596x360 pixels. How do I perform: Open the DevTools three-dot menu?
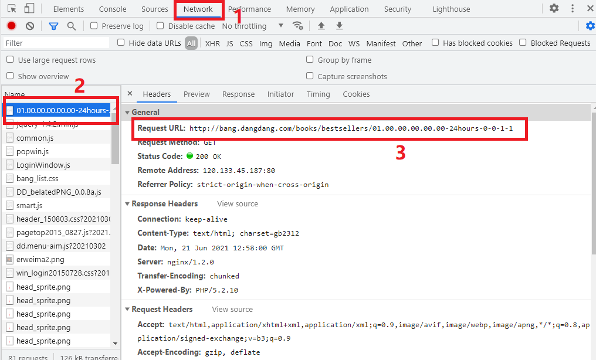tap(573, 8)
